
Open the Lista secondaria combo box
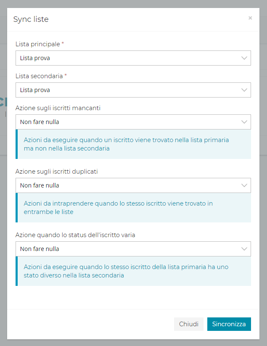(x=126, y=90)
